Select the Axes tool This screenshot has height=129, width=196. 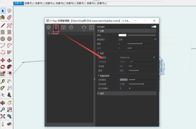[x=3, y=95]
